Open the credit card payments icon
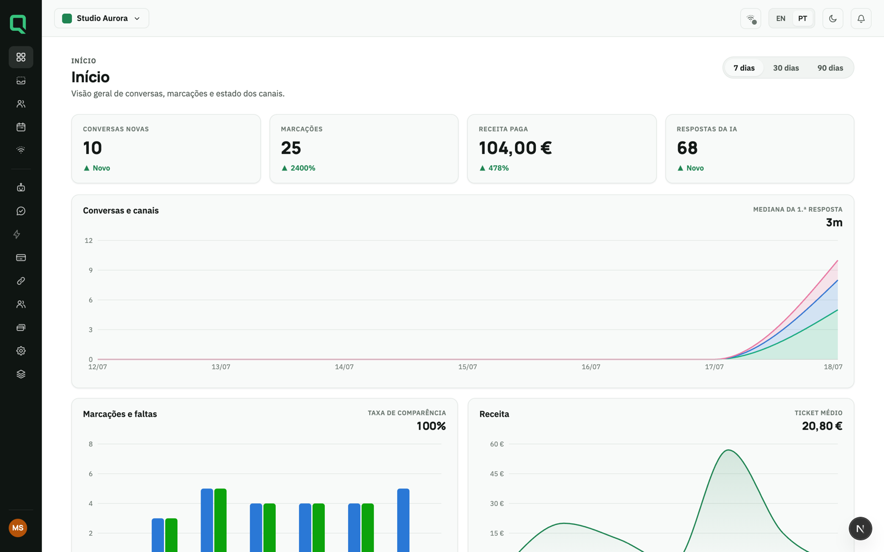Viewport: 884px width, 552px height. (21, 258)
